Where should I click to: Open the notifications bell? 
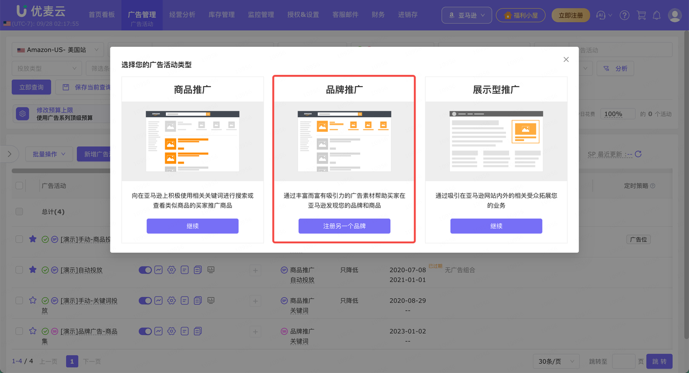(657, 15)
